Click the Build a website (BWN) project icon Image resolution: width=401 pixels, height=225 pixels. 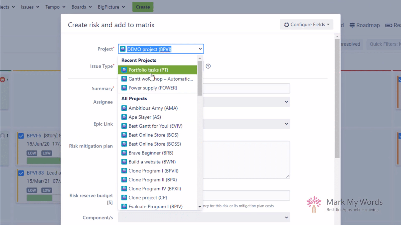click(x=124, y=162)
